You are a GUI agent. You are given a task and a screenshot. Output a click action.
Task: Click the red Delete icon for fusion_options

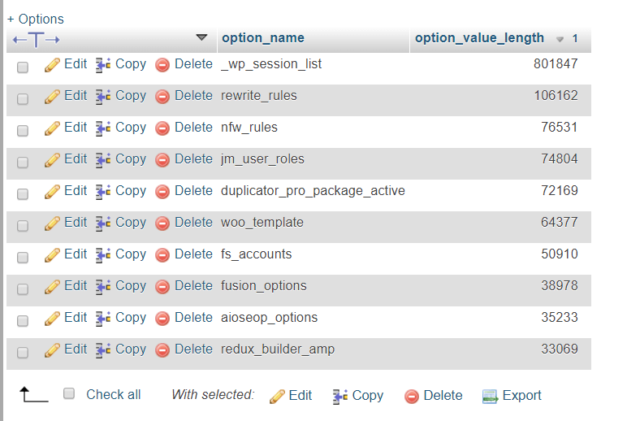click(162, 286)
